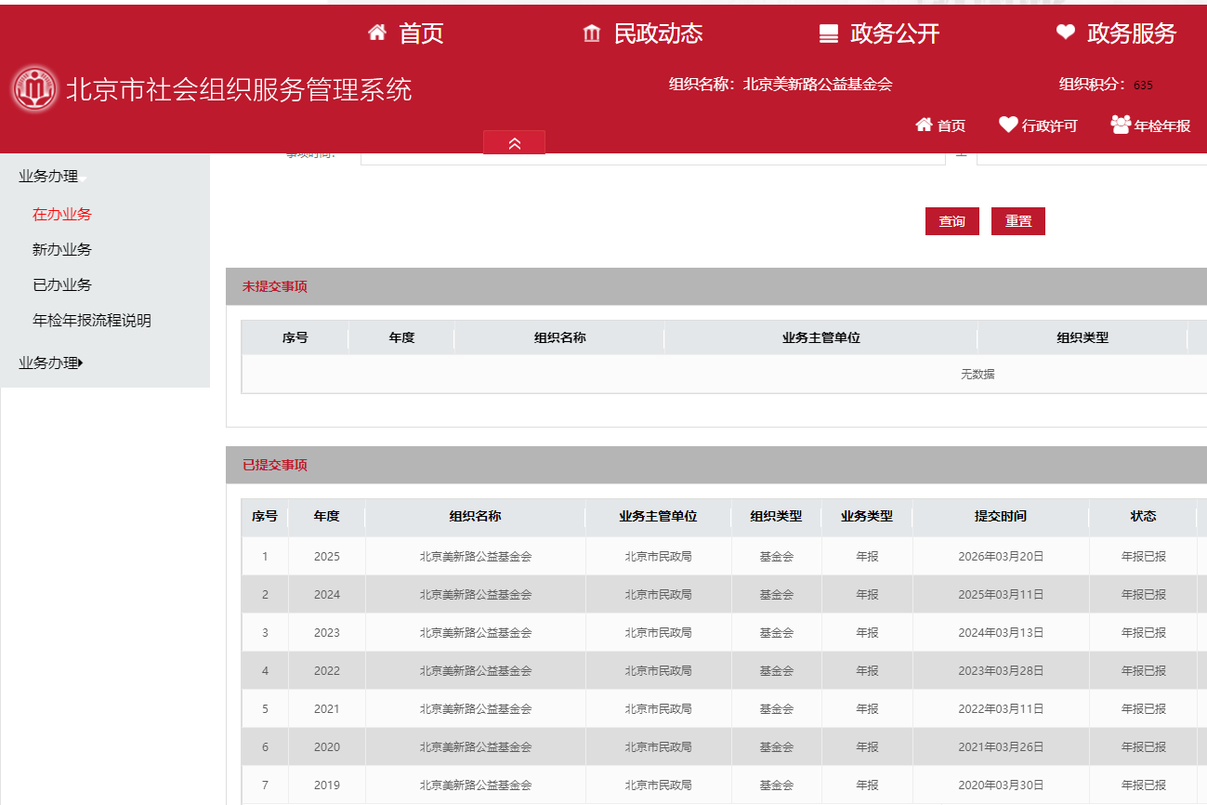Click the 已提交事项 panel header
This screenshot has height=805, width=1207.
[x=716, y=465]
